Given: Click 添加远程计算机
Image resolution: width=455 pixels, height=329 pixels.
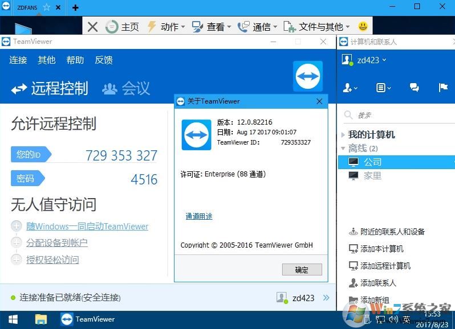Looking at the screenshot, I should 380,266.
